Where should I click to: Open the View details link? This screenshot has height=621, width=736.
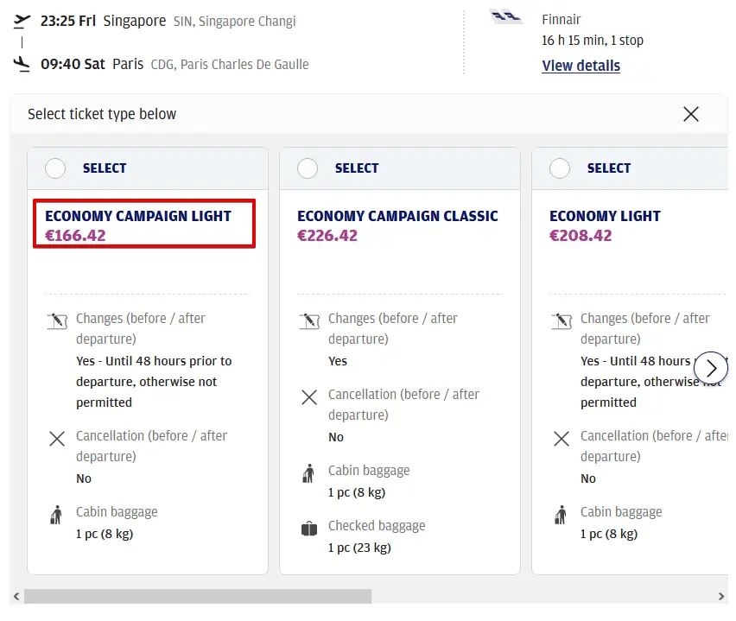581,66
